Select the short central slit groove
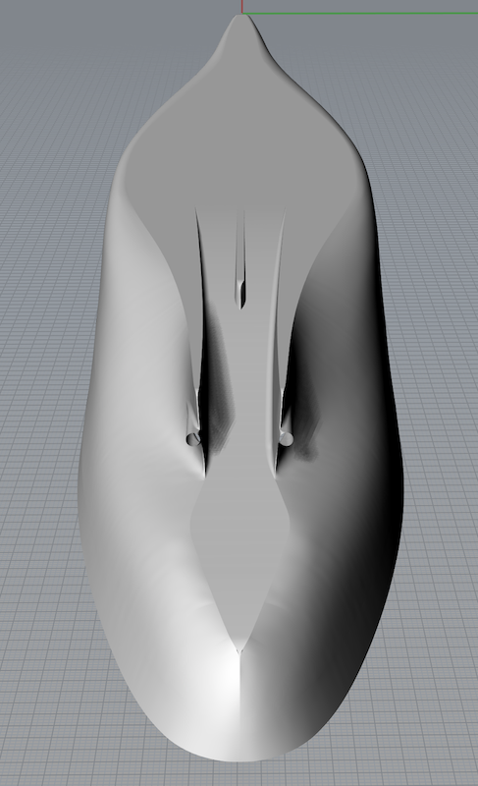The width and height of the screenshot is (478, 786). (240, 259)
